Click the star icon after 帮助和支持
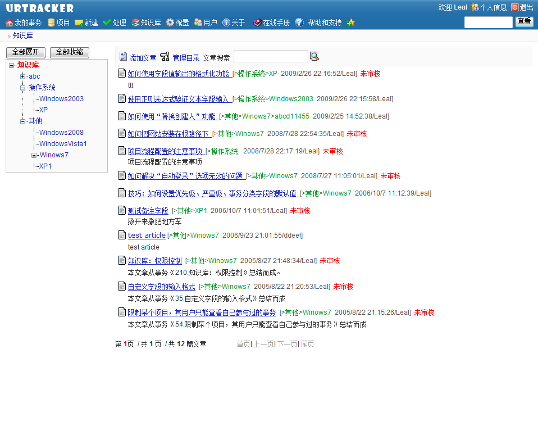This screenshot has height=426, width=538. 350,22
